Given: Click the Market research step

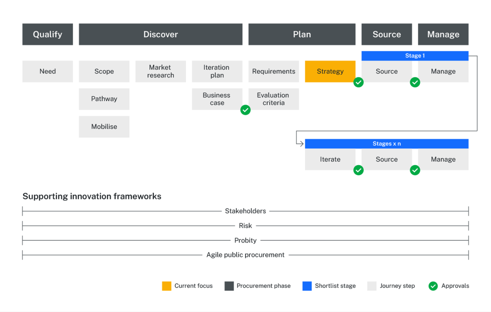Looking at the screenshot, I should [x=160, y=71].
